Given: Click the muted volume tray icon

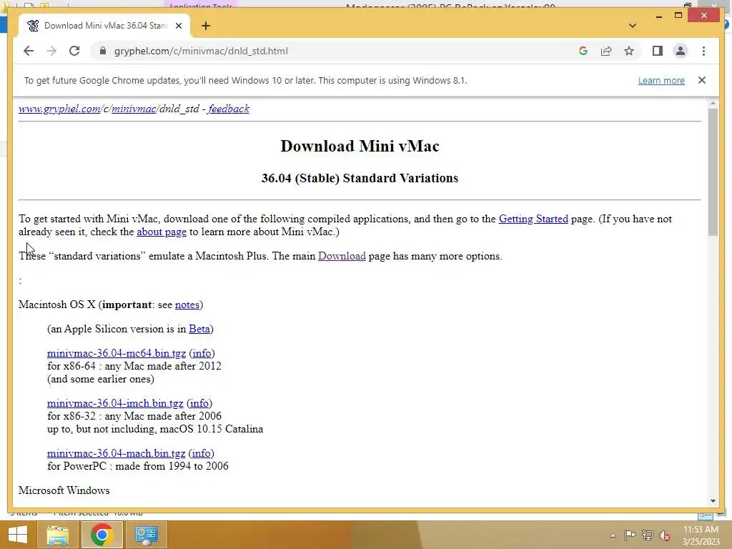Looking at the screenshot, I should click(664, 535).
